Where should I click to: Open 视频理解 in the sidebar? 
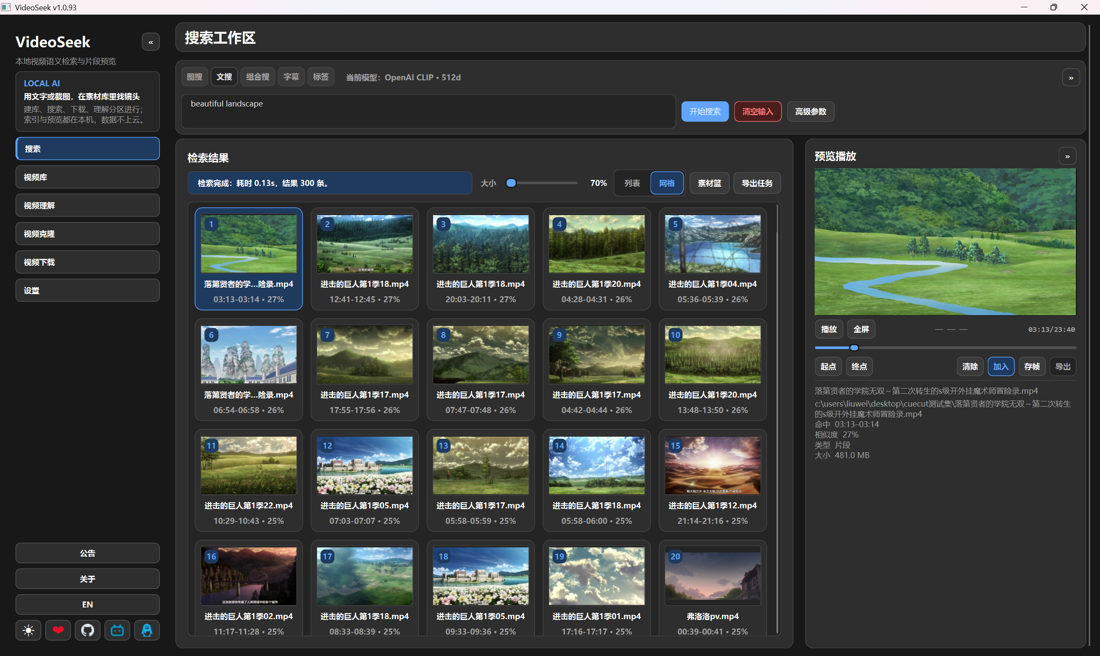88,206
